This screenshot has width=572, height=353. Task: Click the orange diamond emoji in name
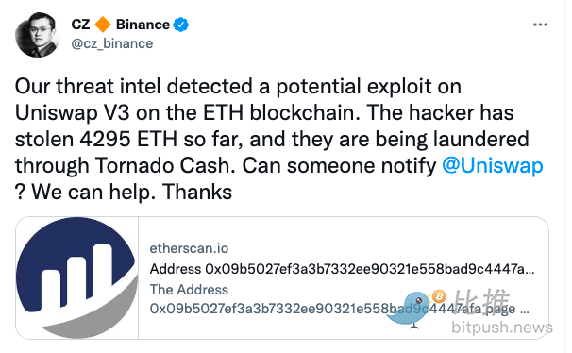tap(103, 25)
